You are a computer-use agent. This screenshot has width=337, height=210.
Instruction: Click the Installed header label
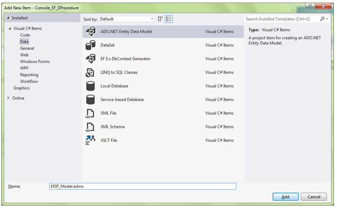(x=20, y=18)
